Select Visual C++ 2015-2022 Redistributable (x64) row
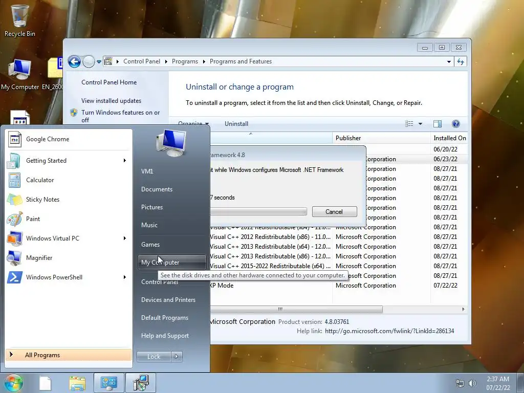524x393 pixels. pos(338,266)
